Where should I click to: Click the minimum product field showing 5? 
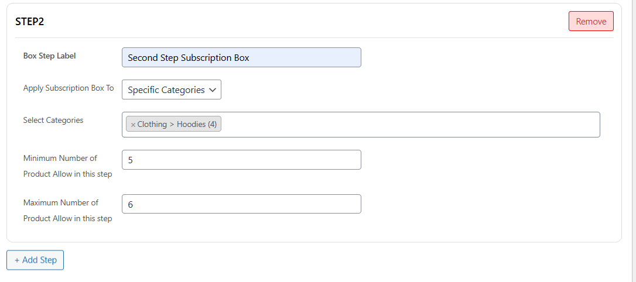coord(241,160)
